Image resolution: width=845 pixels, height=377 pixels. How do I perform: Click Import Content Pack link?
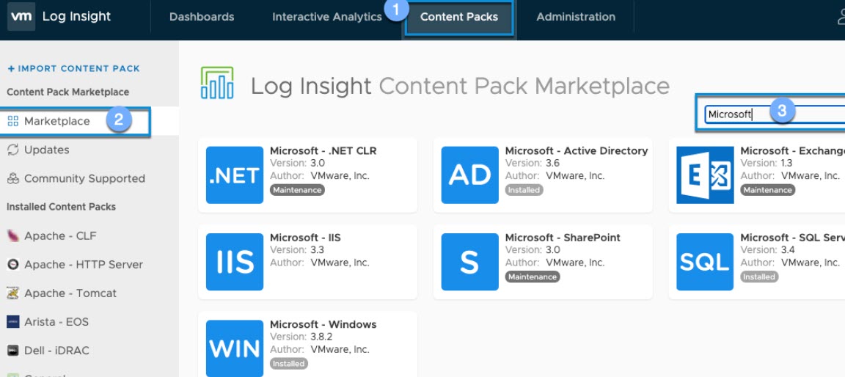(x=73, y=68)
